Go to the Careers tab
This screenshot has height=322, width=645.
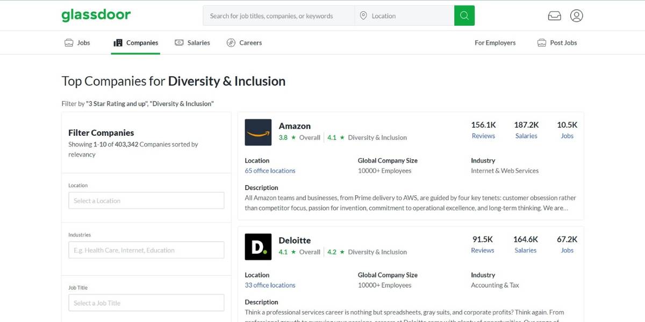[x=244, y=43]
